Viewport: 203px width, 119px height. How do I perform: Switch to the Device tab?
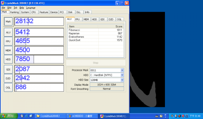pos(54,12)
